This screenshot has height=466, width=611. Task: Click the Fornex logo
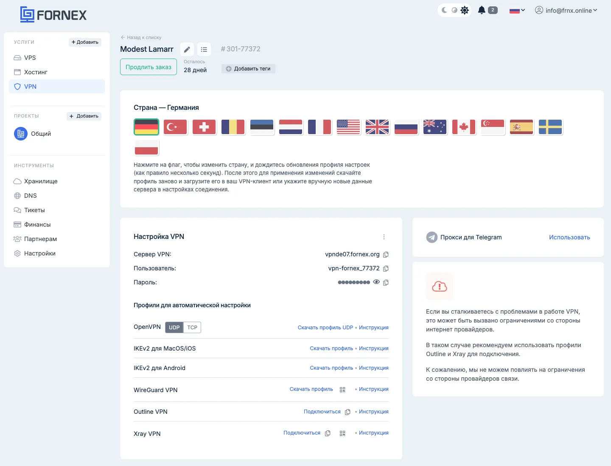click(53, 15)
